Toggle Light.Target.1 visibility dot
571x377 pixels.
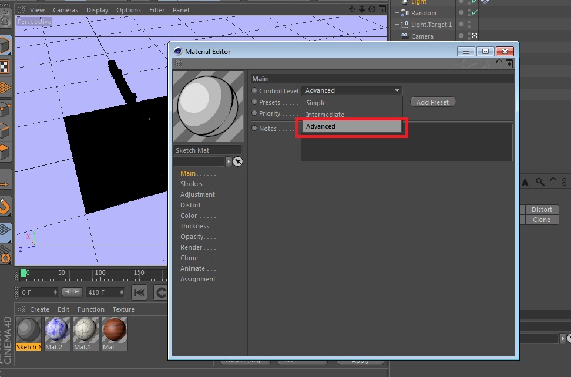pyautogui.click(x=461, y=24)
